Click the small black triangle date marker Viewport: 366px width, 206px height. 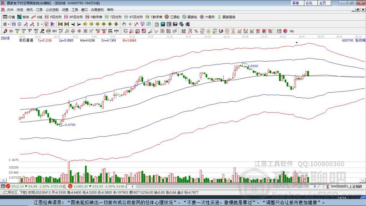click(x=297, y=43)
